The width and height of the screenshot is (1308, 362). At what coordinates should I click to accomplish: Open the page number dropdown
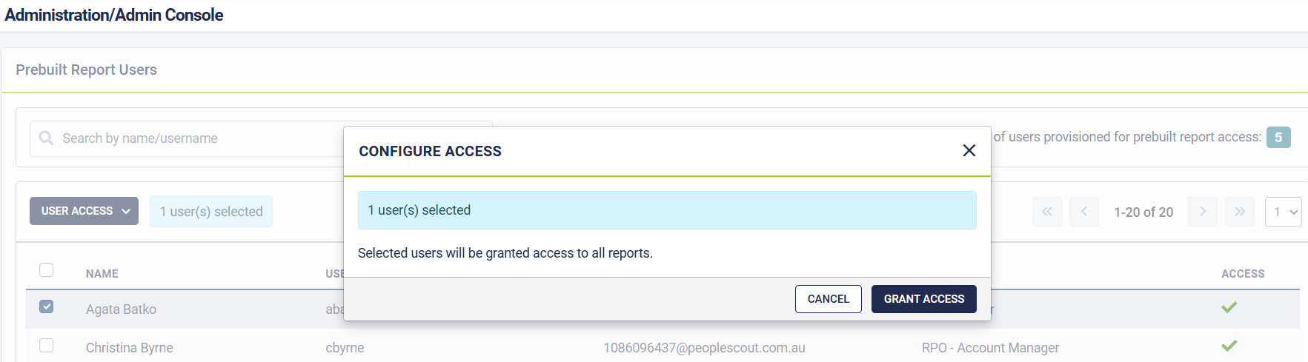click(x=1284, y=212)
